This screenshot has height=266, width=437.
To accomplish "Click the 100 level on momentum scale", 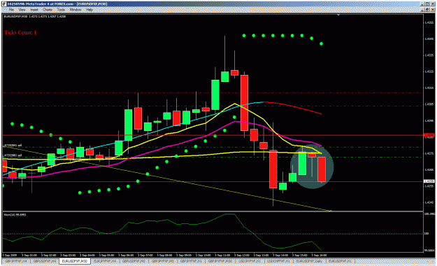I will tap(427, 234).
